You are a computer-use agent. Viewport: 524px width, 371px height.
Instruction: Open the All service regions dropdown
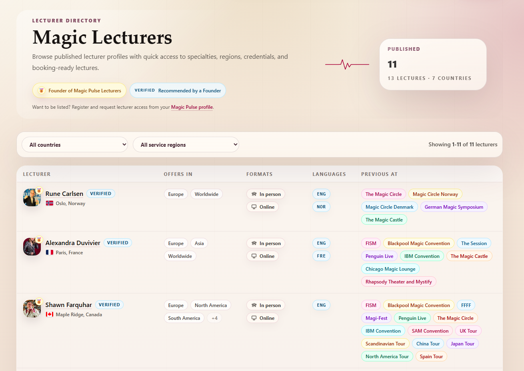tap(186, 145)
